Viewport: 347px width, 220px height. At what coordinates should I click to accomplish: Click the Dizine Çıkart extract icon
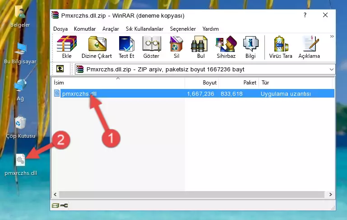click(97, 47)
